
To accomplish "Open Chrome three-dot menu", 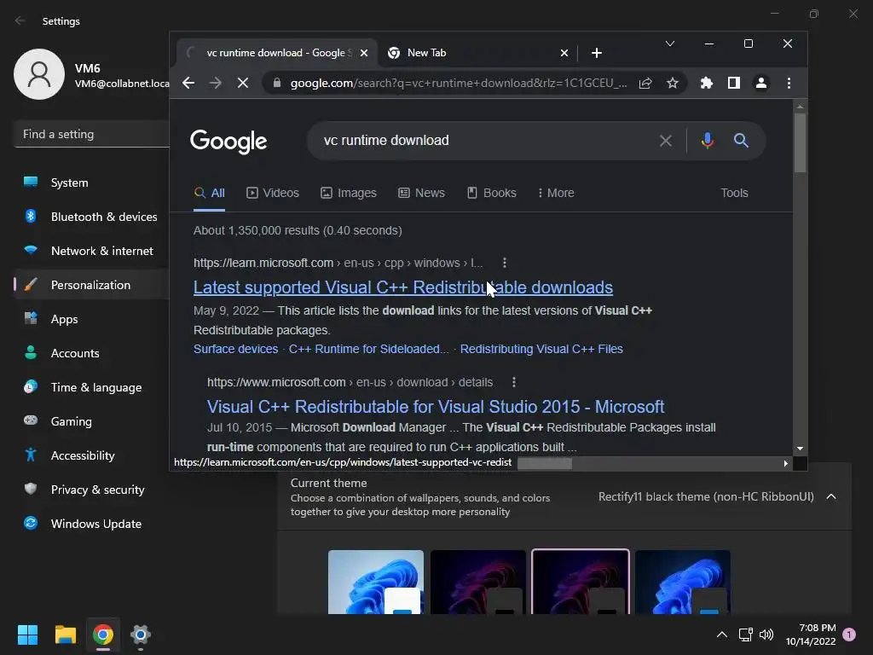I will 789,83.
